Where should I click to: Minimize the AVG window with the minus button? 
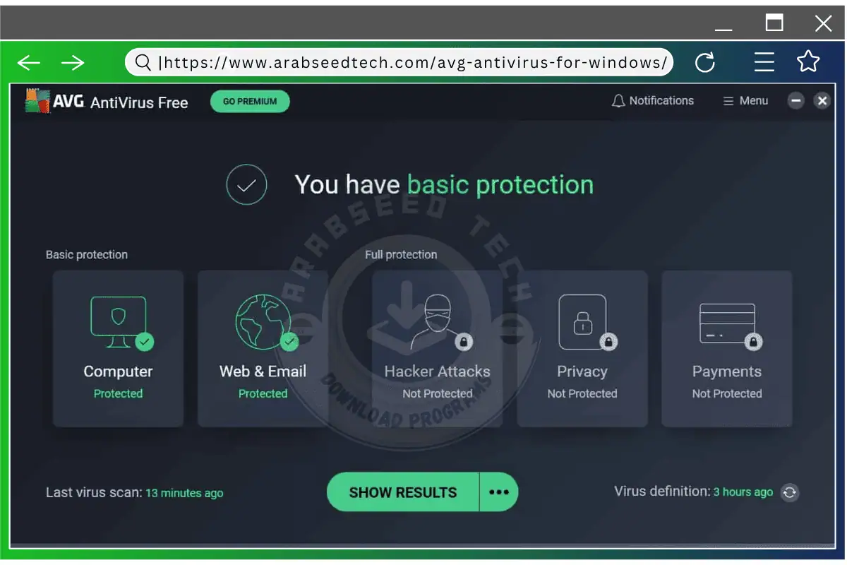(x=796, y=101)
